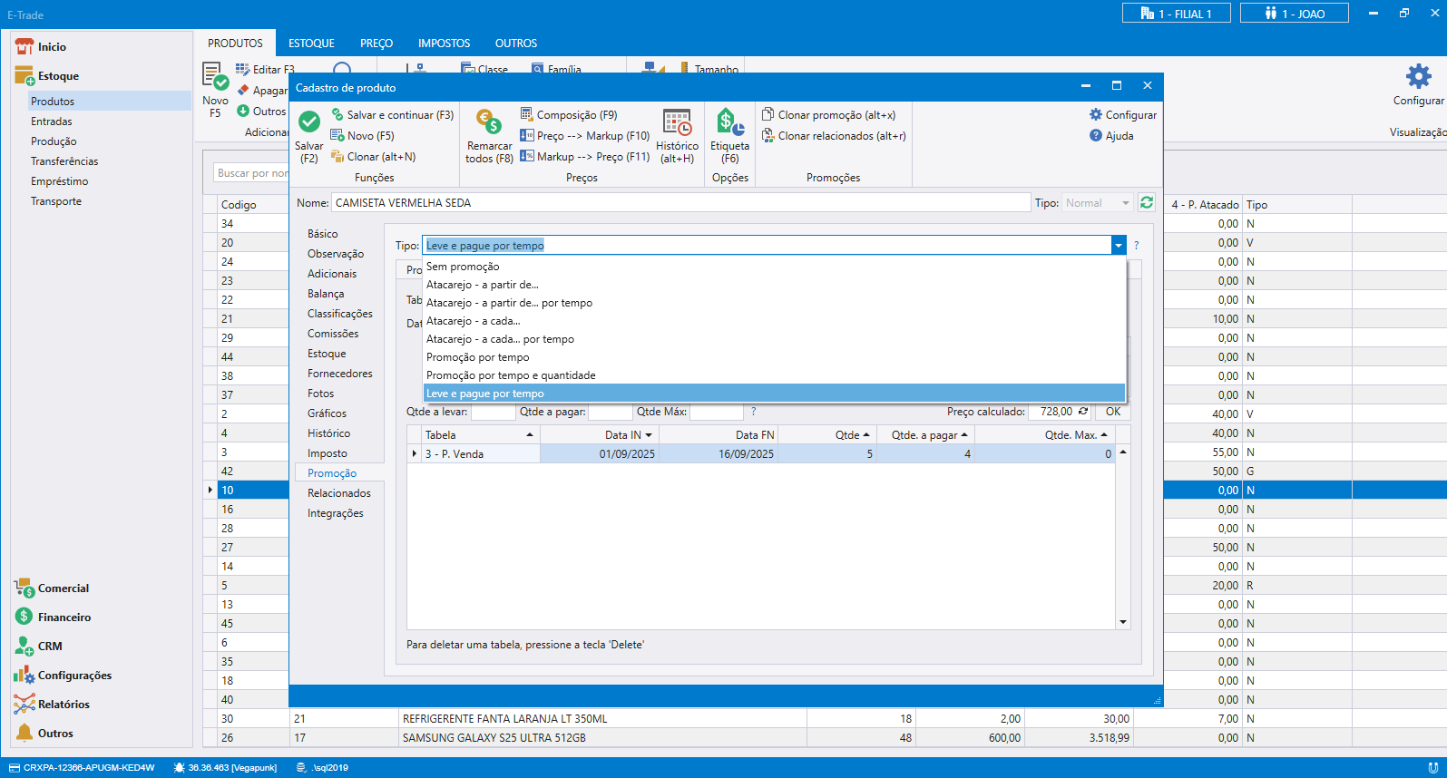
Task: Open Fornecedores section in side list
Action: coord(339,374)
